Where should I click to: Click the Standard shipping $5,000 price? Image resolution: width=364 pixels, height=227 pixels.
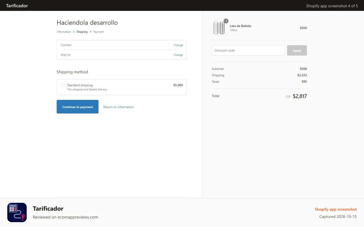coord(178,85)
